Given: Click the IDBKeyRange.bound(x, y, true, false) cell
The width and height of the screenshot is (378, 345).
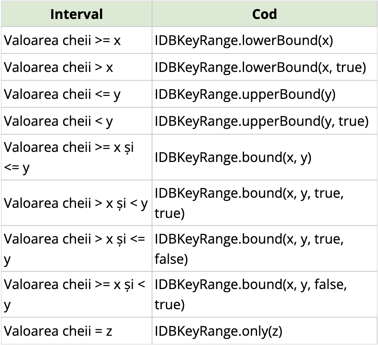Looking at the screenshot, I should [x=265, y=248].
